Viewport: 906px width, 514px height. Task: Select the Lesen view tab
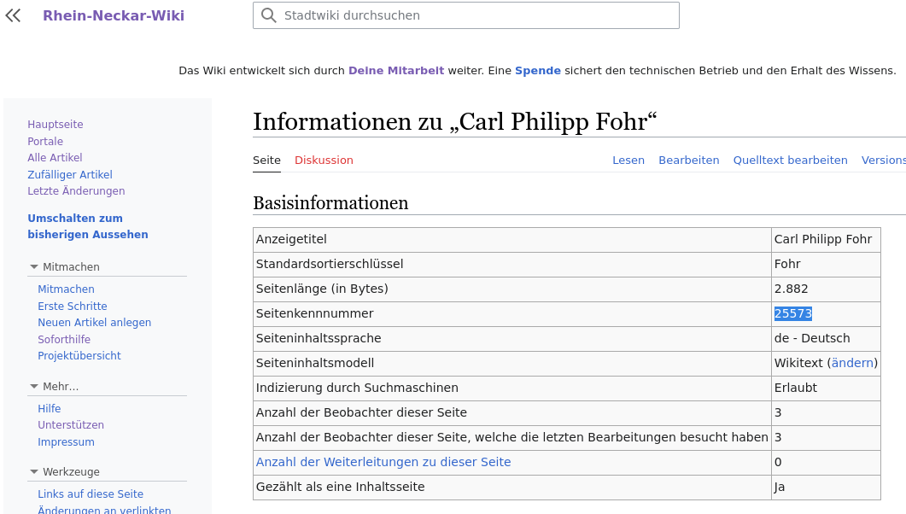(x=628, y=161)
